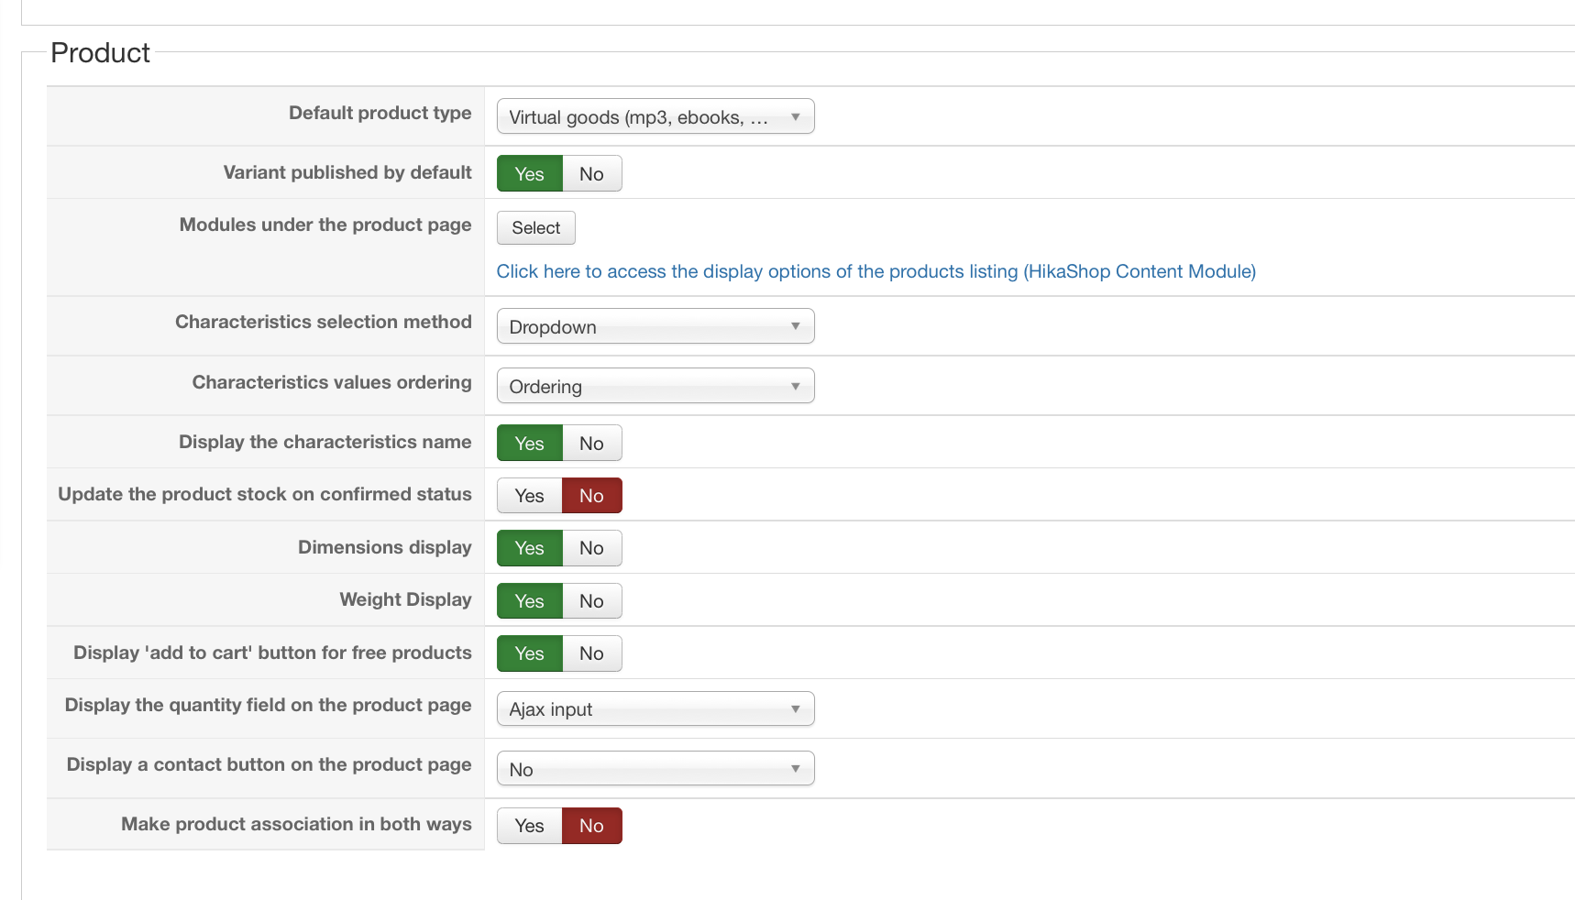Enable Update product stock on confirmed status
1575x900 pixels.
(x=529, y=496)
